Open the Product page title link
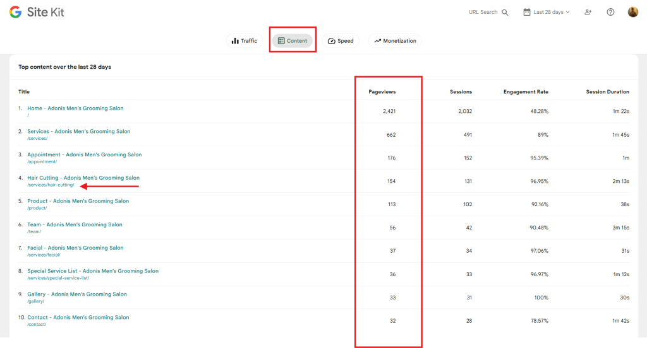The height and width of the screenshot is (348, 647). click(78, 201)
